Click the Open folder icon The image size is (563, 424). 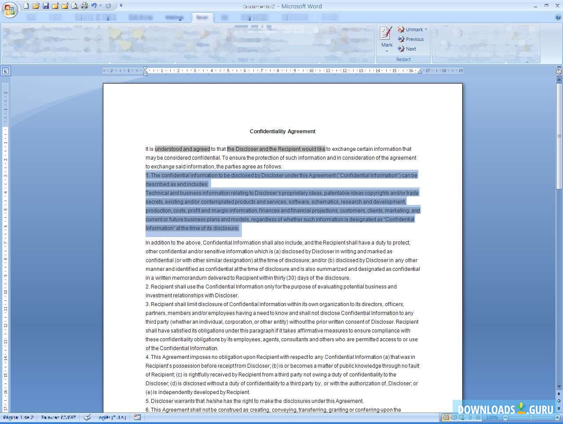(36, 6)
